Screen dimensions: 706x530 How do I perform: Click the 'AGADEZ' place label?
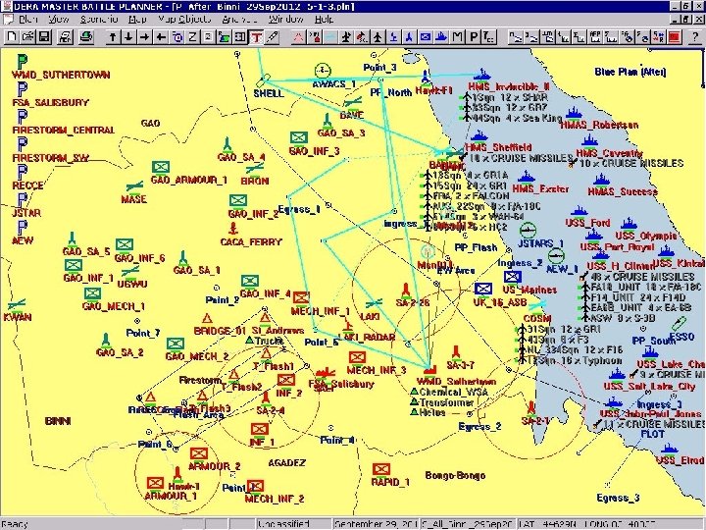coord(286,463)
